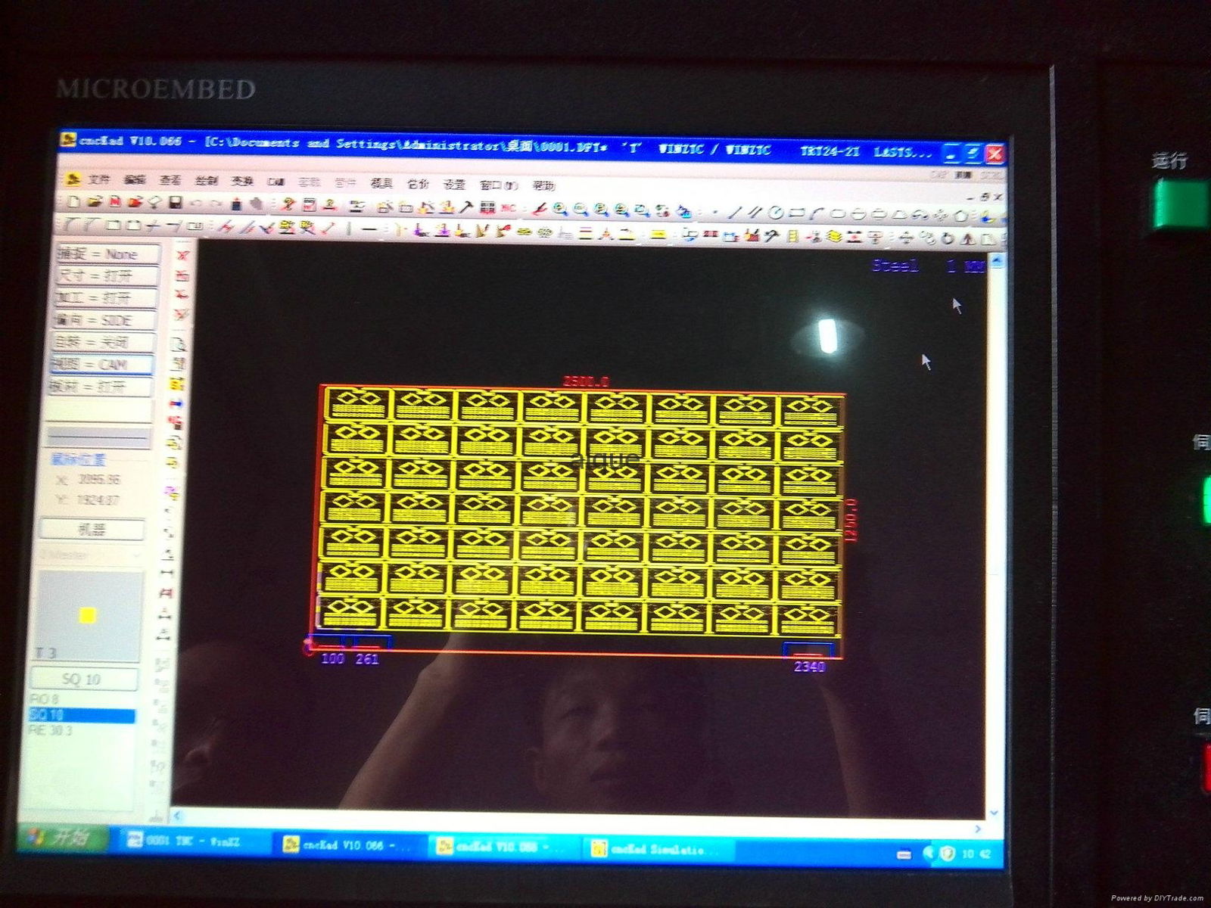Open the 窗口(W) window menu
Viewport: 1211px width, 908px height.
pos(500,185)
